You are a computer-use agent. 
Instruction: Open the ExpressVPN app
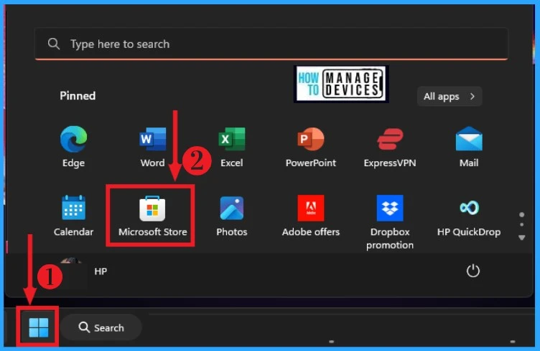390,147
